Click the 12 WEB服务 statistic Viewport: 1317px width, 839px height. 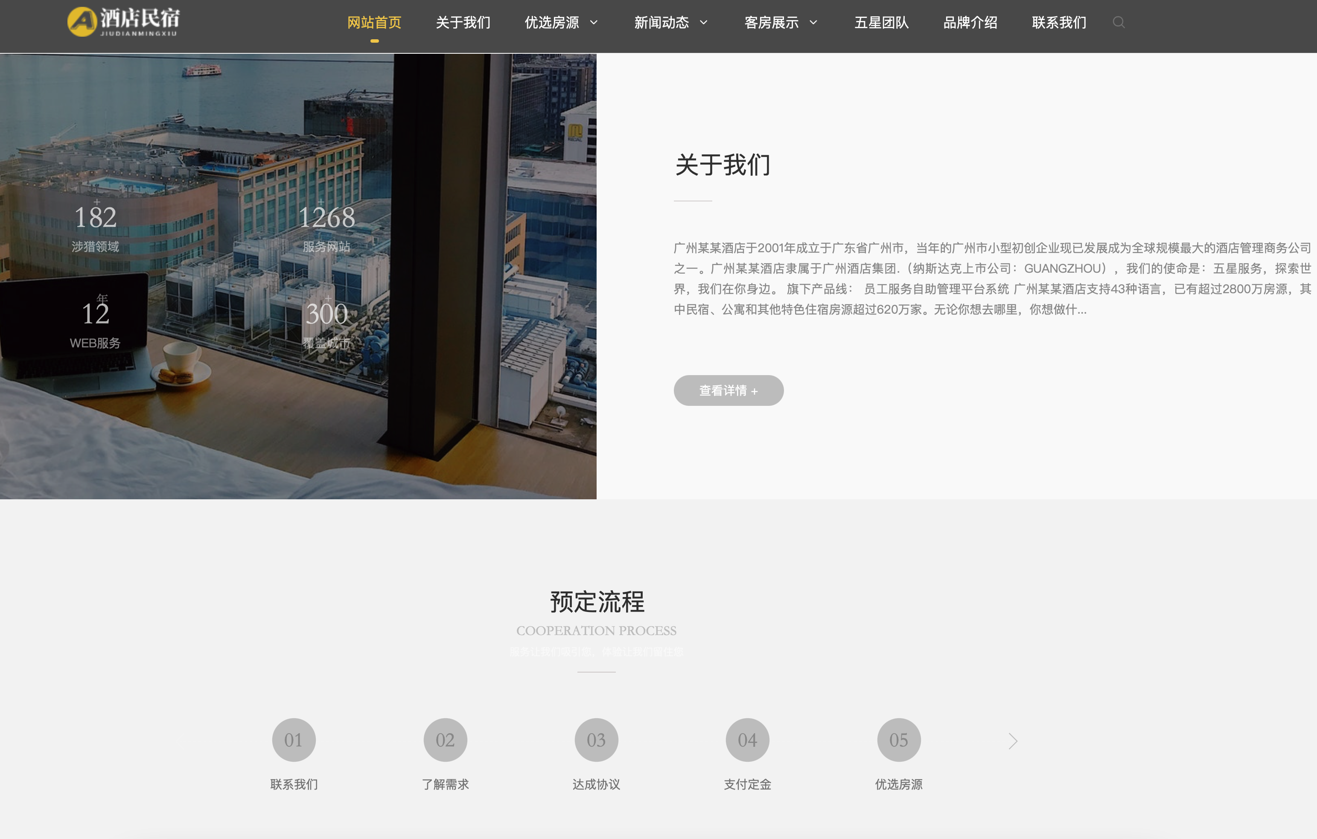click(95, 323)
